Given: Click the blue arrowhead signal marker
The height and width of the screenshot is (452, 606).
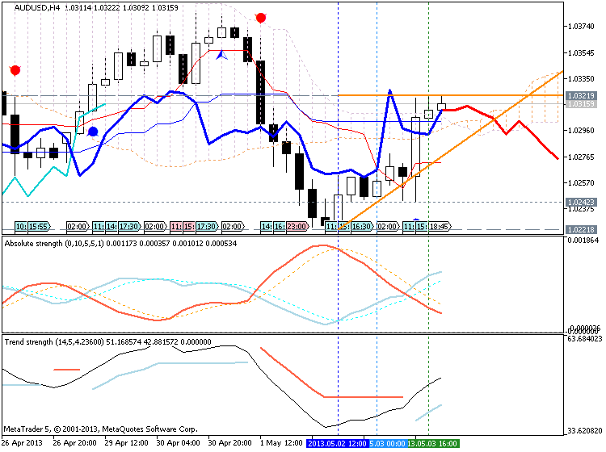Looking at the screenshot, I should click(221, 54).
